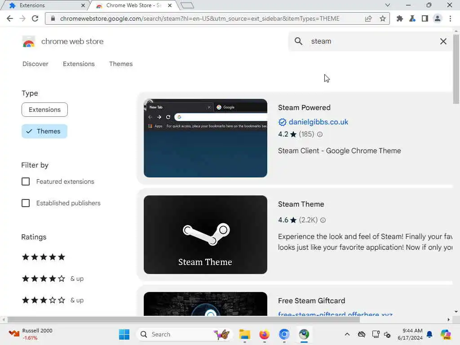Click scroll right arrow on horizontal scrollbar

(x=449, y=319)
